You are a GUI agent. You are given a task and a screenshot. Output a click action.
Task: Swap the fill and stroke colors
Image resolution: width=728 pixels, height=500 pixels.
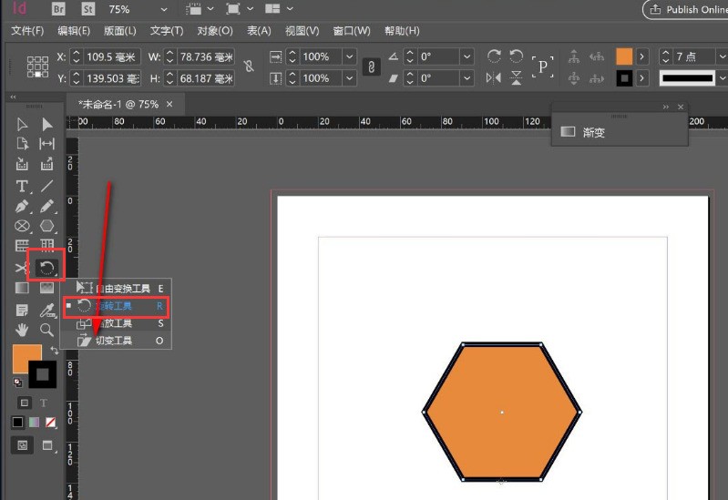point(55,350)
